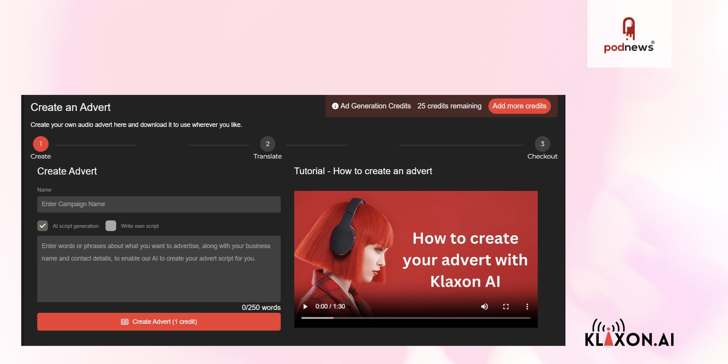
Task: Click 'Tutorial - How to create an advert' heading
Action: tap(363, 171)
